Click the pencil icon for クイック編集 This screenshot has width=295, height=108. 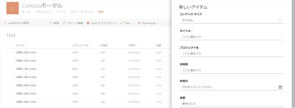[x=64, y=23]
